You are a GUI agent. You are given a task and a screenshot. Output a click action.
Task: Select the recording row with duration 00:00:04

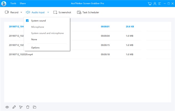click(x=88, y=36)
